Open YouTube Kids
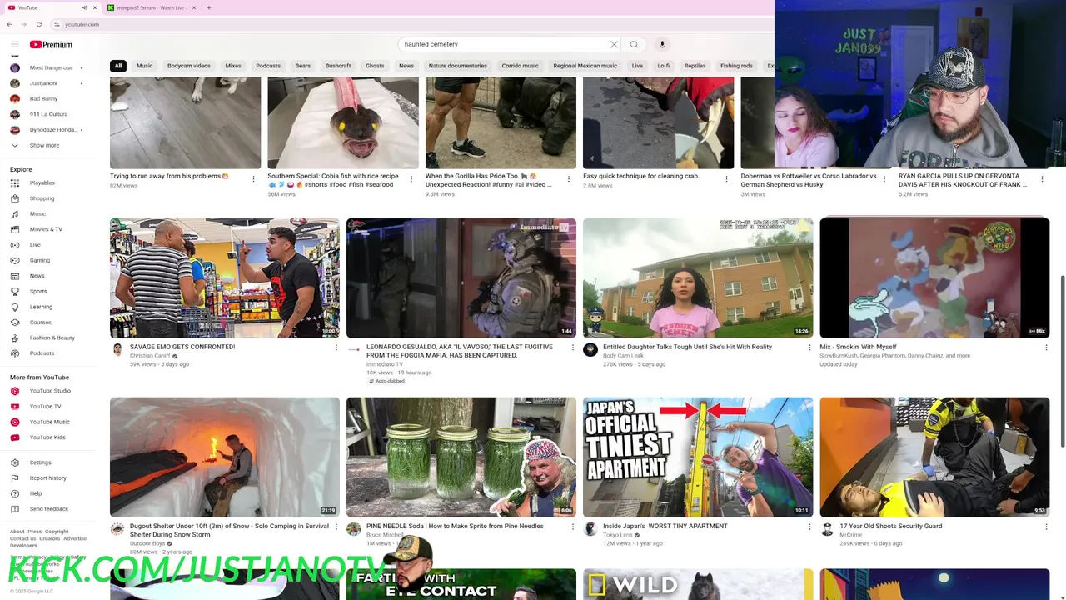 pos(47,437)
